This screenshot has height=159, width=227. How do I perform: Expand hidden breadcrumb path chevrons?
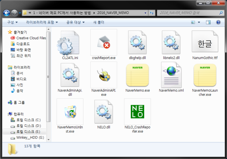(x=30, y=13)
